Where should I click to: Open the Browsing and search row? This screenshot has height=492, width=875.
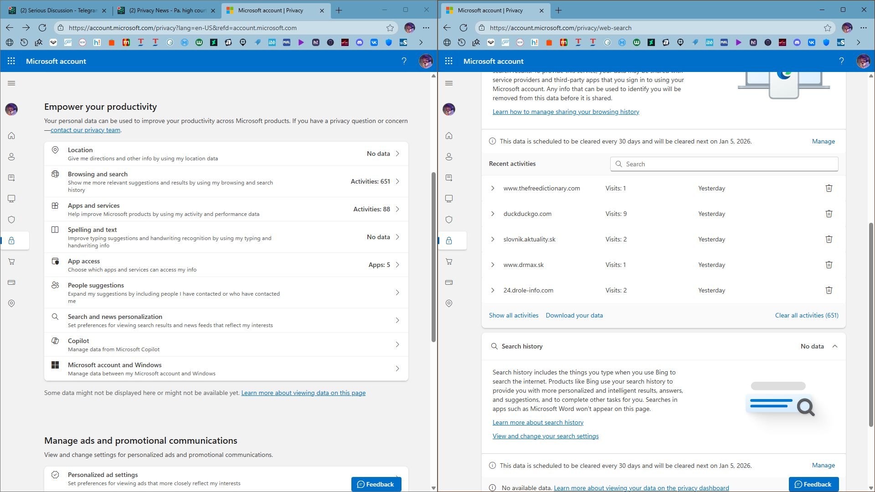pos(226,181)
